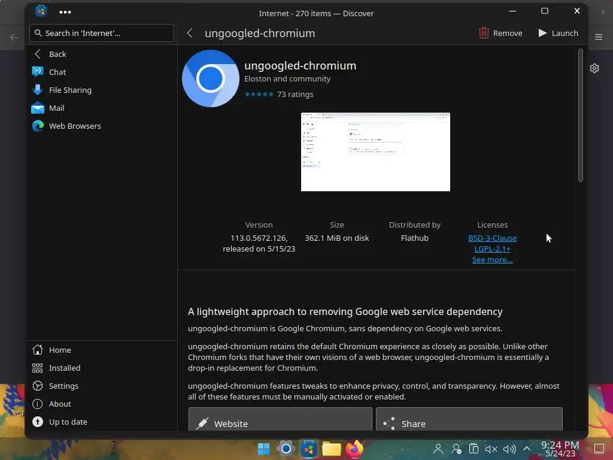The width and height of the screenshot is (613, 460).
Task: Click the hamburger menu in background window
Action: 599,37
